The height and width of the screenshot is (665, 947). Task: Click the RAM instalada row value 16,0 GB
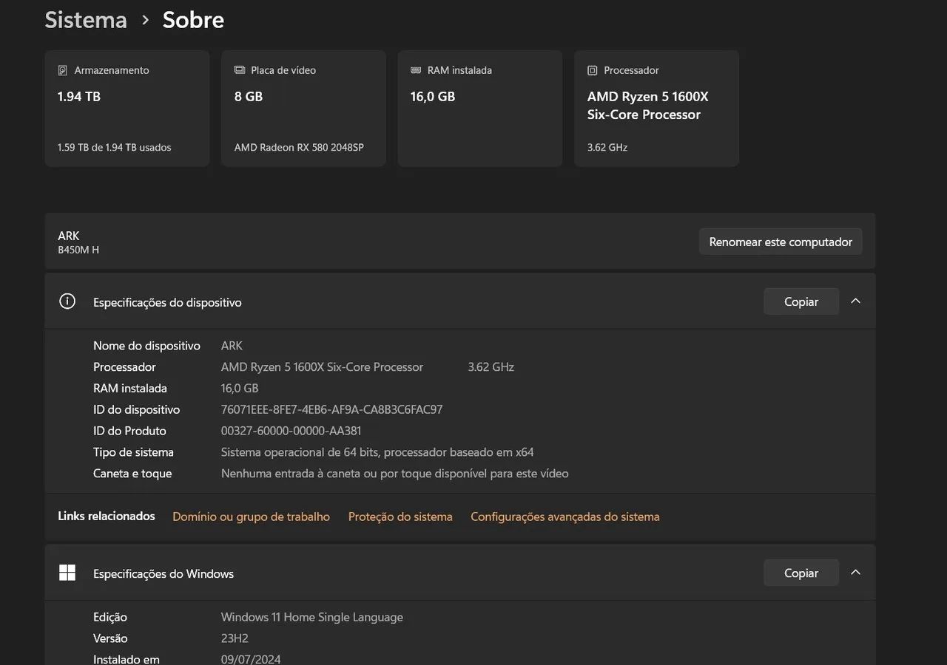tap(240, 388)
